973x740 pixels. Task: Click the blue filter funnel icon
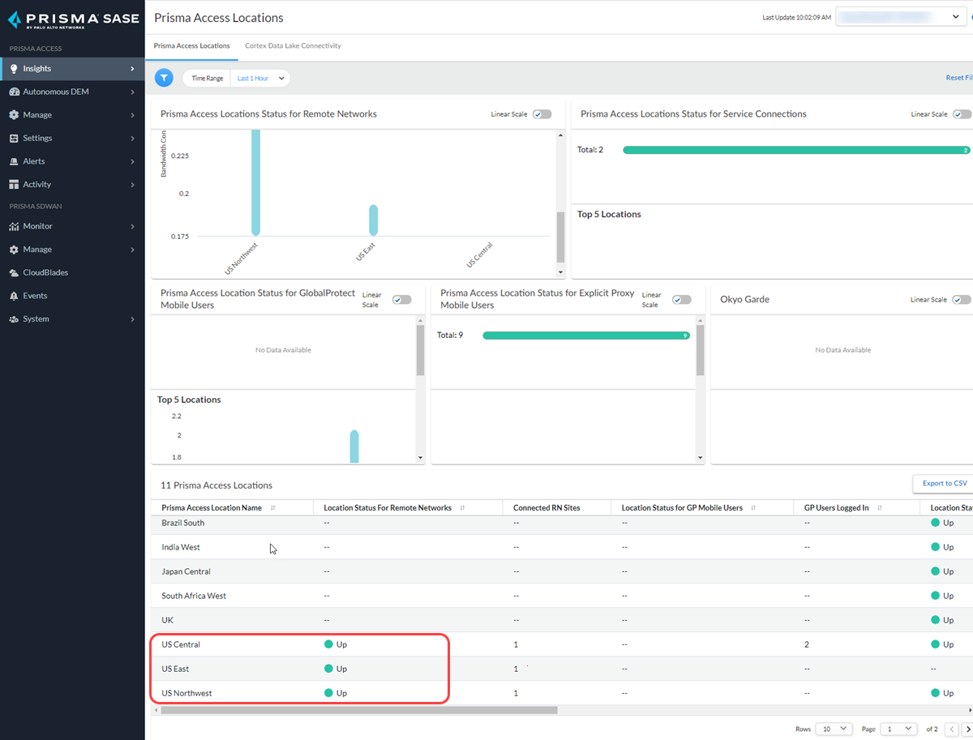tap(164, 78)
